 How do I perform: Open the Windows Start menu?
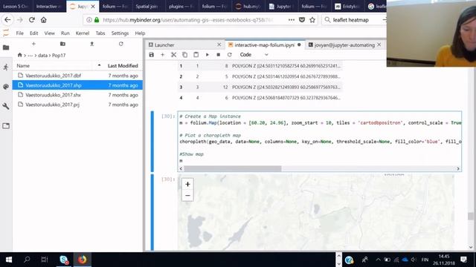pyautogui.click(x=9, y=260)
